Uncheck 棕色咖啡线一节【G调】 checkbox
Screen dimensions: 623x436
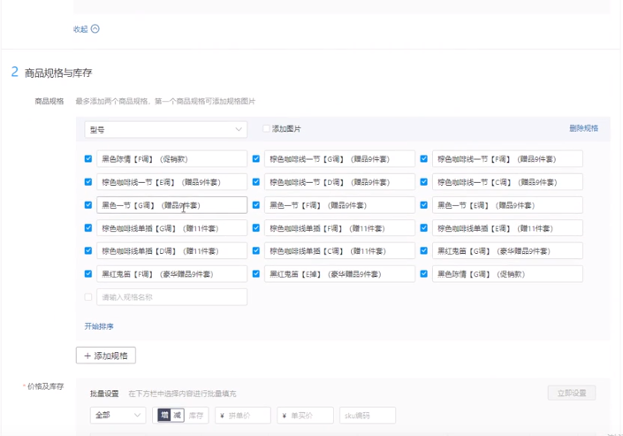tap(256, 158)
